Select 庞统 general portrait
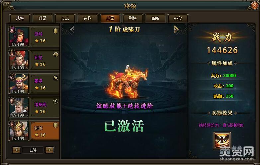The image size is (260, 165). 19,37
